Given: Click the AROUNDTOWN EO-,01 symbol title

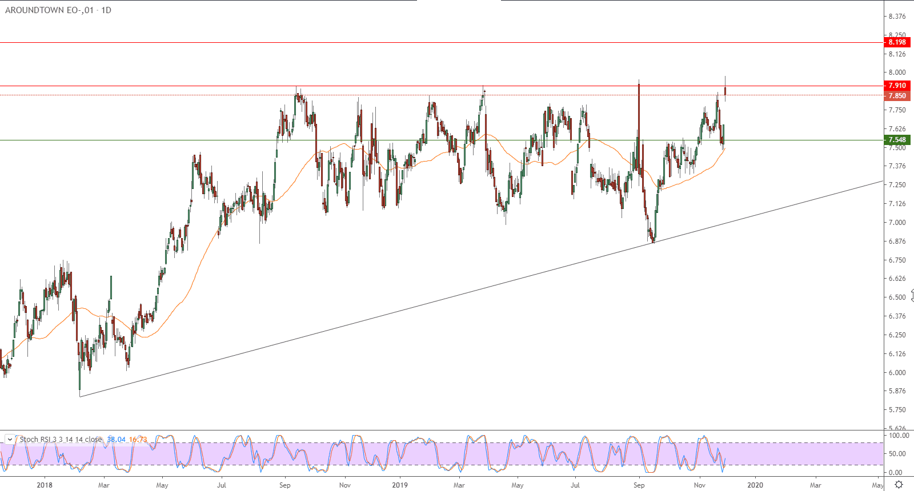Looking at the screenshot, I should pos(49,10).
